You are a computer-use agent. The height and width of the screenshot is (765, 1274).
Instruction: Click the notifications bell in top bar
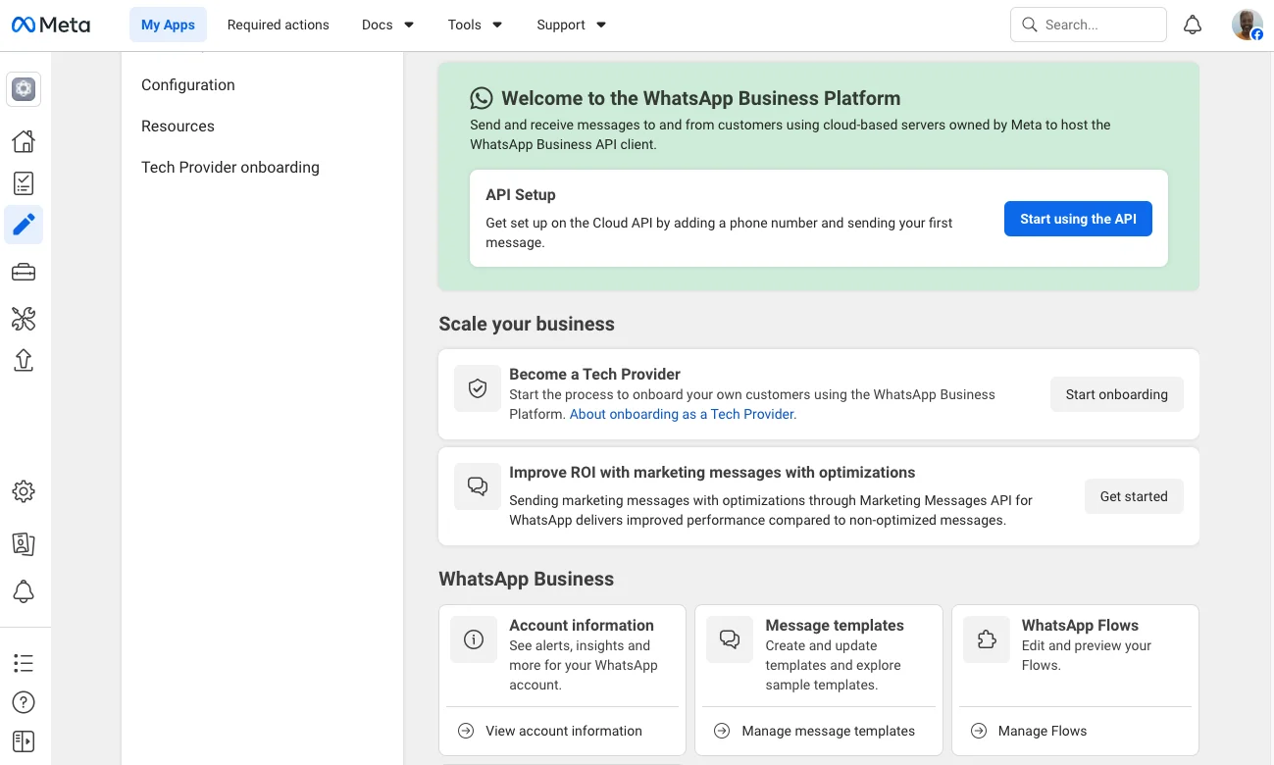coord(1192,25)
